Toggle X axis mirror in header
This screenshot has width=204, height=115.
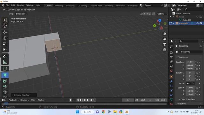pos(144,14)
